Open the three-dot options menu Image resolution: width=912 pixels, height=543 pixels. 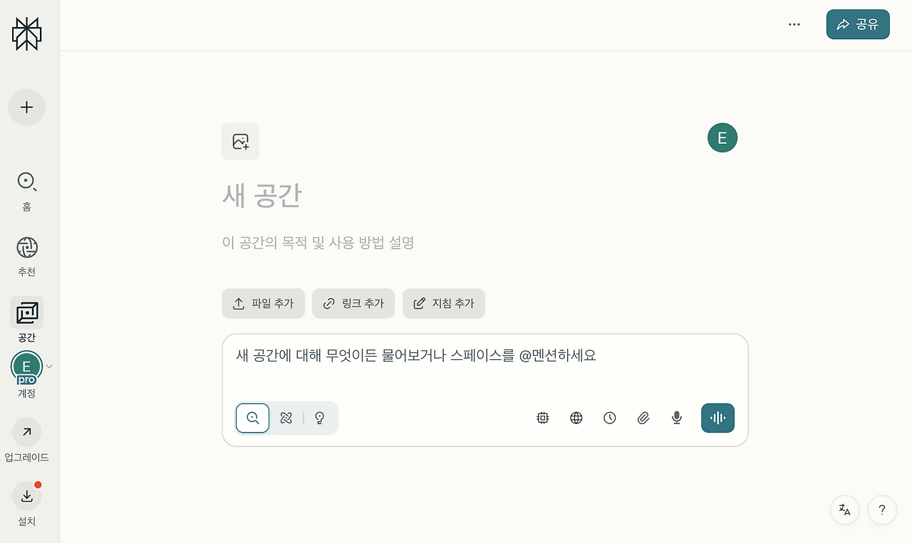794,23
